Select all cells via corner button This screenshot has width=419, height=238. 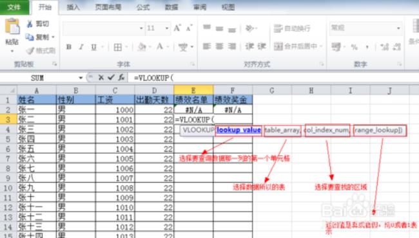coord(8,91)
